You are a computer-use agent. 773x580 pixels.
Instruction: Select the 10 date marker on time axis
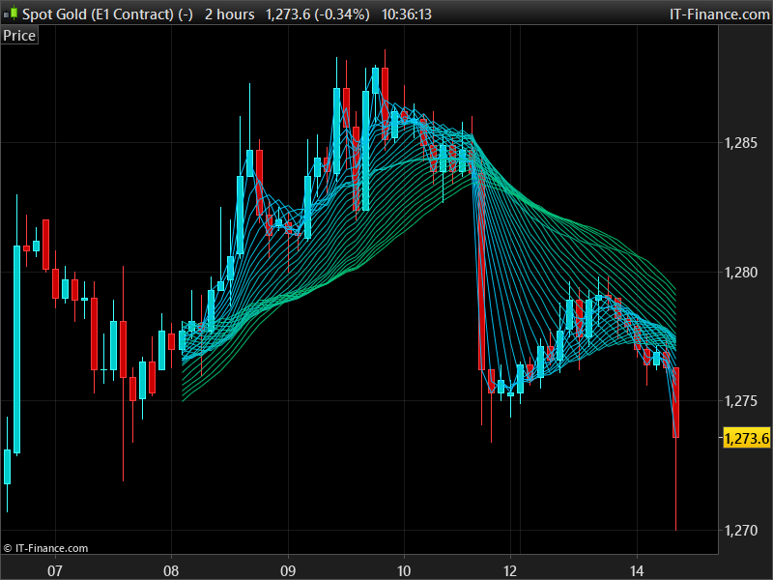(x=404, y=570)
